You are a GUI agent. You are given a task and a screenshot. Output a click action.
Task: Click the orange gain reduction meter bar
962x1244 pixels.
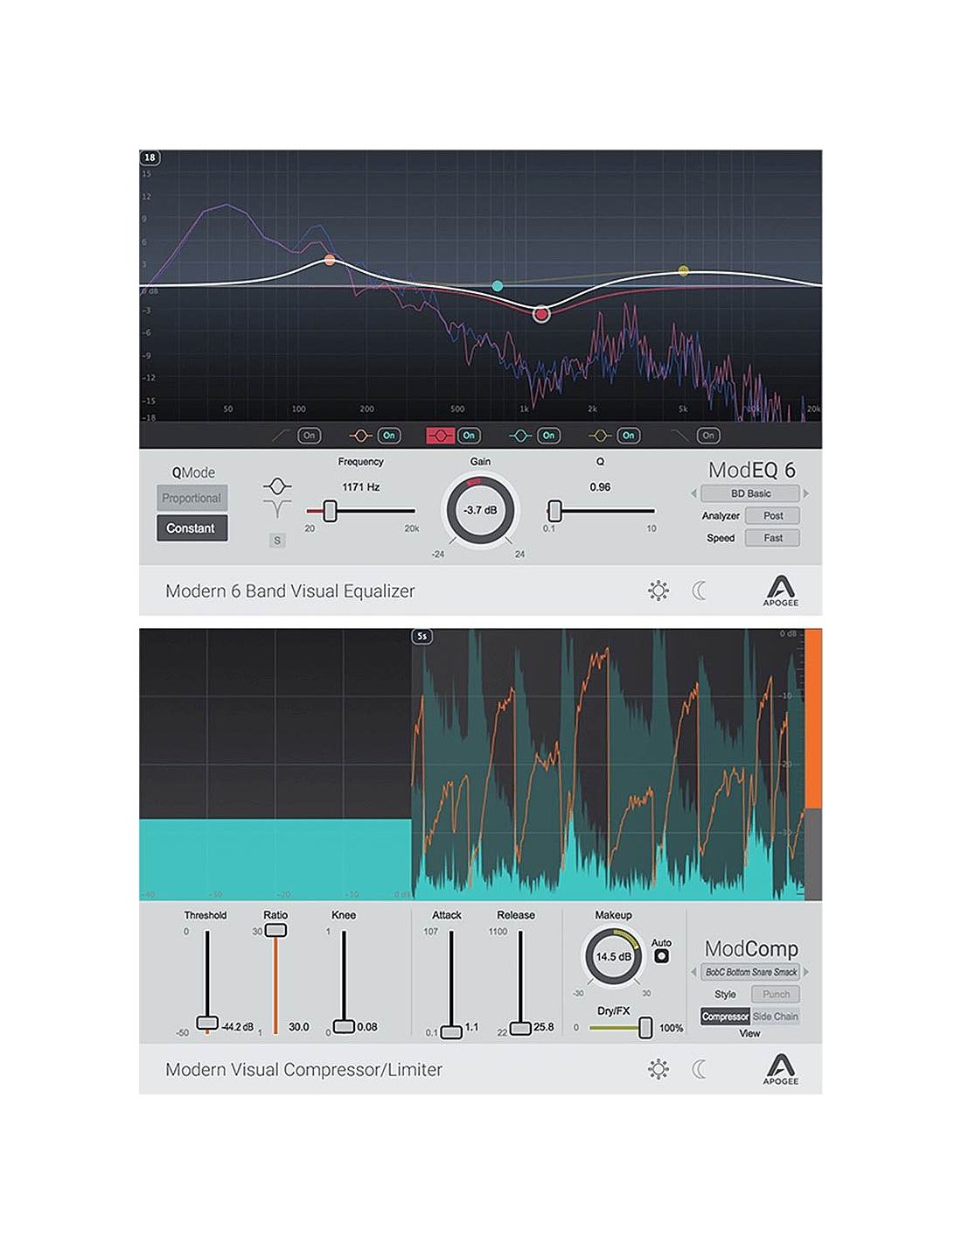click(x=813, y=719)
